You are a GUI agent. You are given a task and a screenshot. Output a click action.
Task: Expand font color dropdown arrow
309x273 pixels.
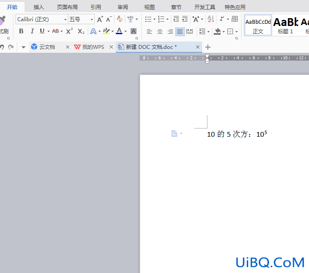[x=125, y=31]
